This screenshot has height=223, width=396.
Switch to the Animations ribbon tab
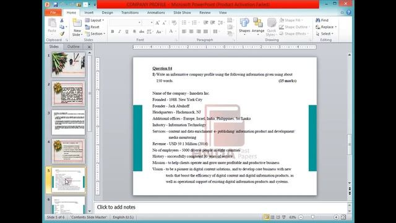pyautogui.click(x=156, y=12)
